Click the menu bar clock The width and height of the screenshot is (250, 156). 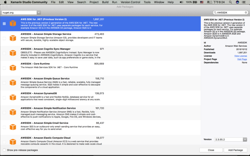pyautogui.click(x=216, y=2)
